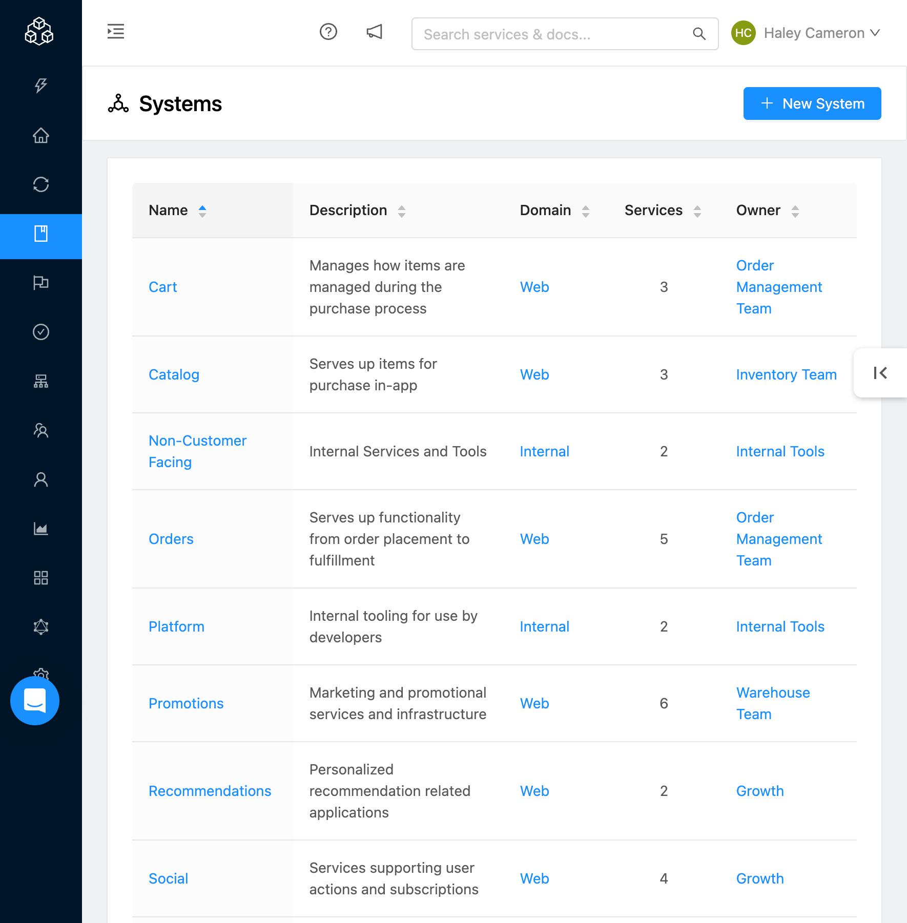Viewport: 907px width, 923px height.
Task: Toggle the sidebar menu collapse icon
Action: pyautogui.click(x=116, y=32)
